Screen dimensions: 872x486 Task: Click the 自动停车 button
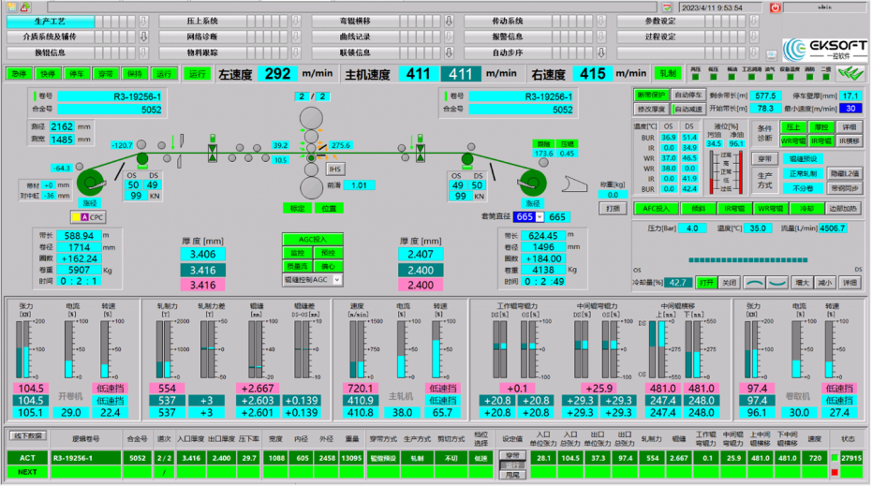click(687, 96)
